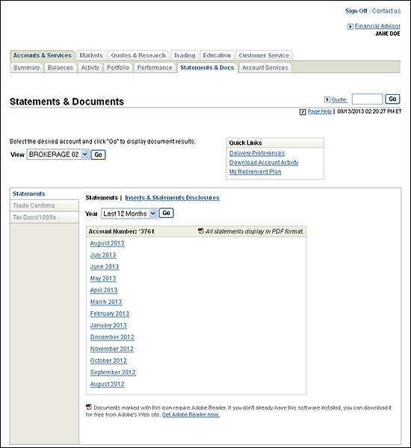The image size is (411, 448).
Task: Click the arrow icon next to Quote
Action: click(x=327, y=99)
